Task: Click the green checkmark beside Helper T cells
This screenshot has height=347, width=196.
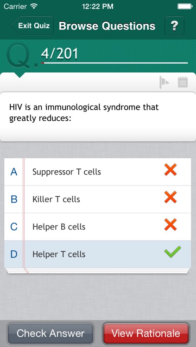Action: click(x=172, y=252)
